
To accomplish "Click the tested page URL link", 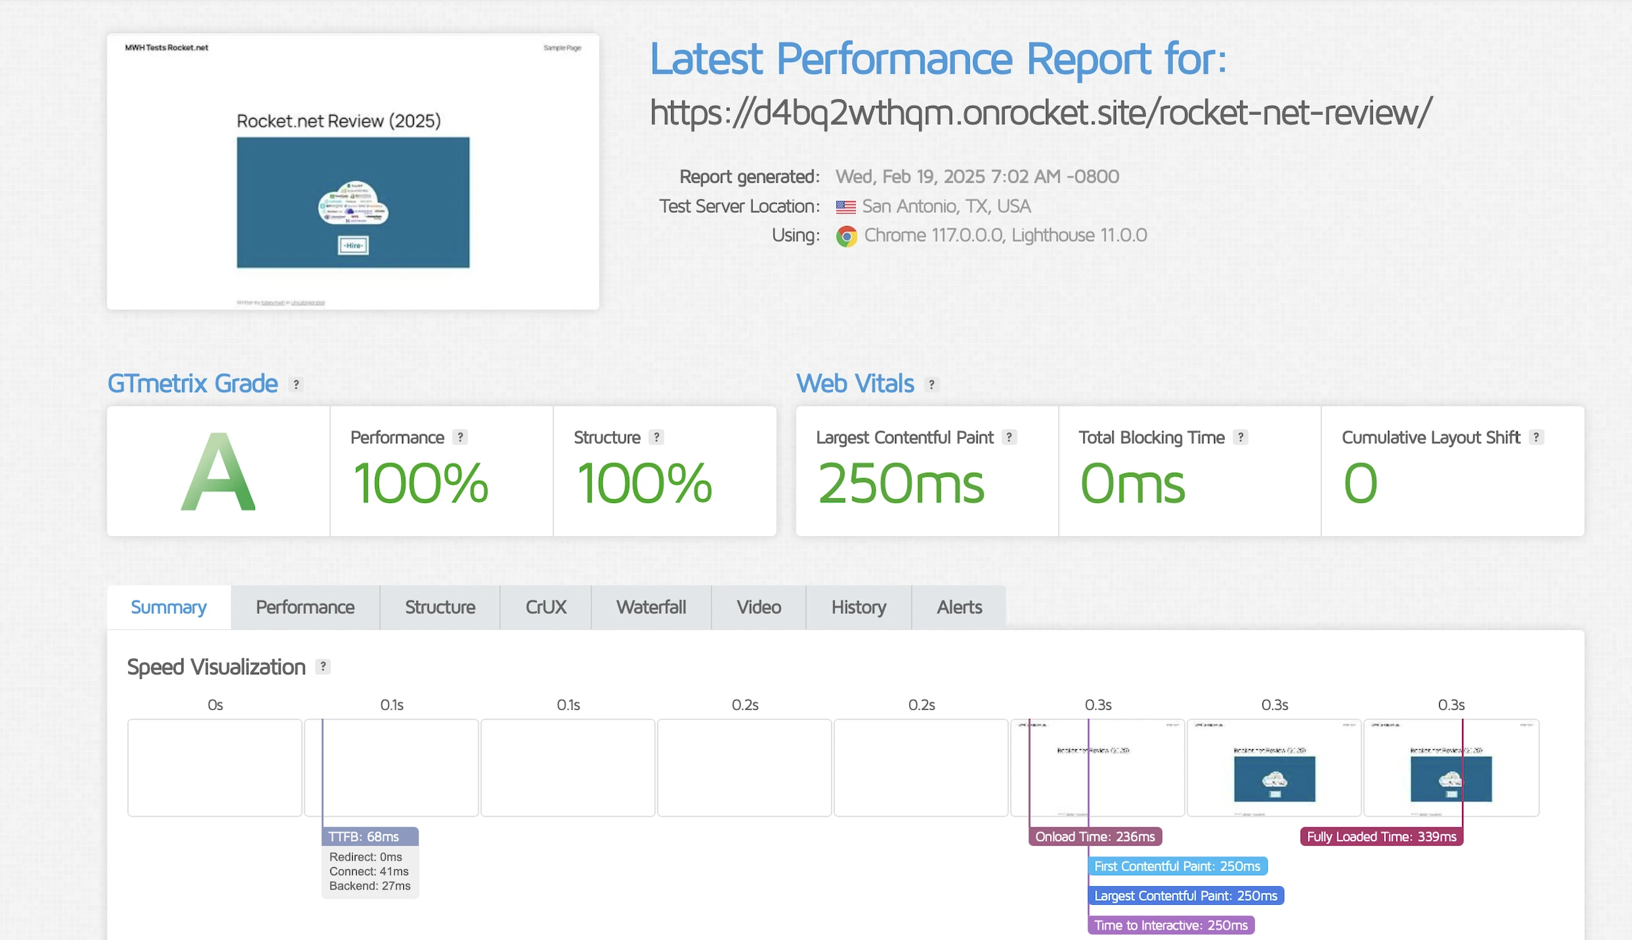I will click(1040, 113).
